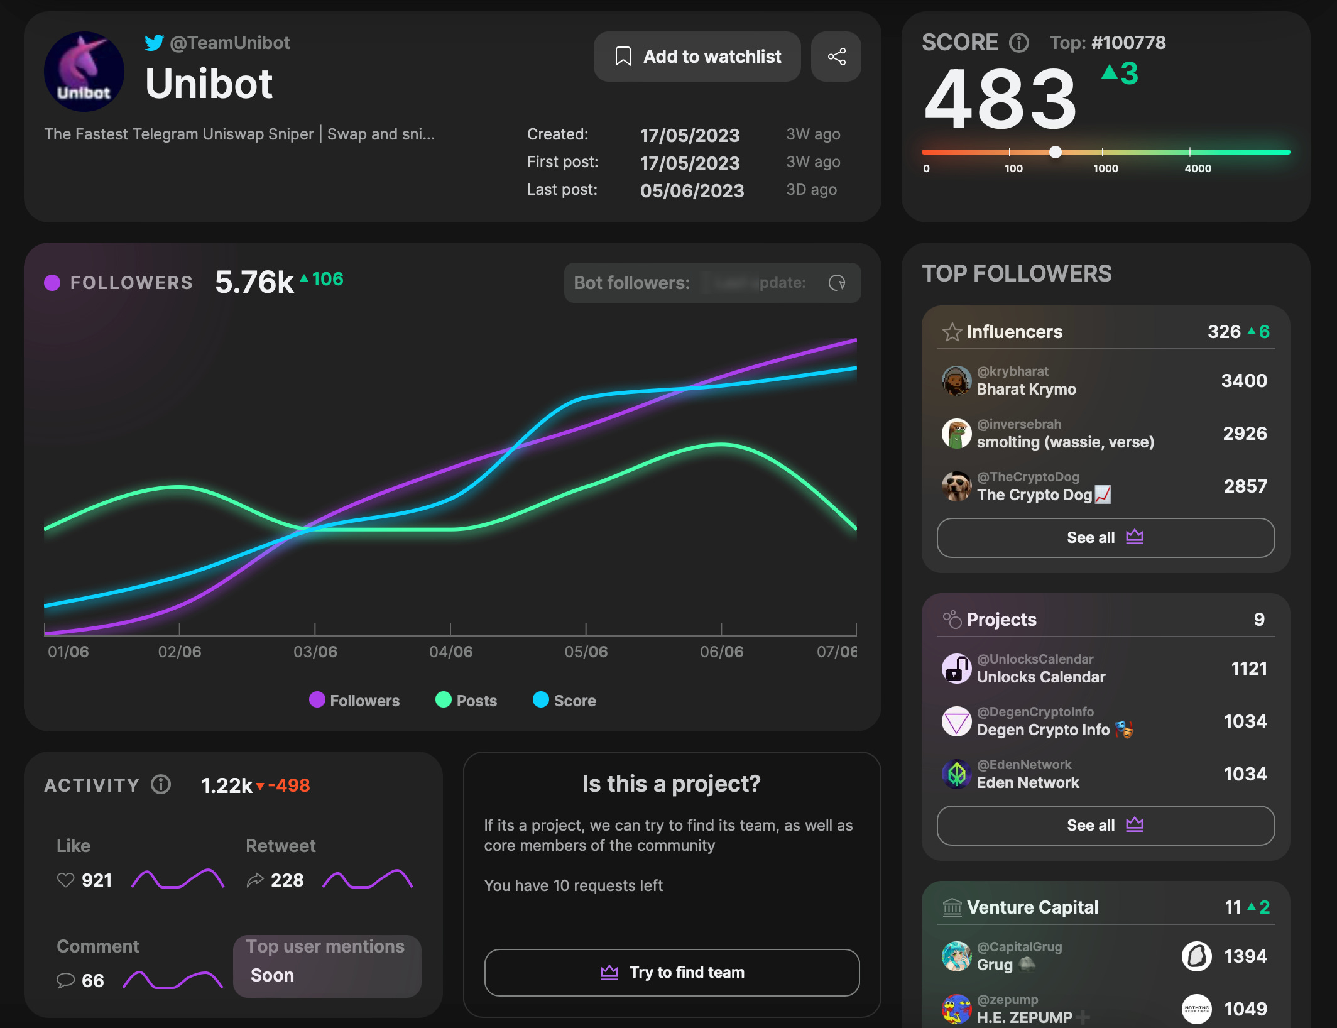Click The Crypto Dog avatar
1337x1028 pixels.
(957, 486)
